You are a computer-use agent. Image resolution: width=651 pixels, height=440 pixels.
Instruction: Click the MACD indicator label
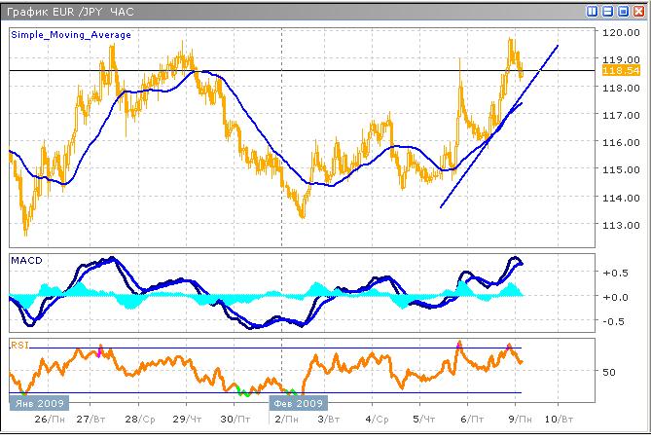coord(26,260)
